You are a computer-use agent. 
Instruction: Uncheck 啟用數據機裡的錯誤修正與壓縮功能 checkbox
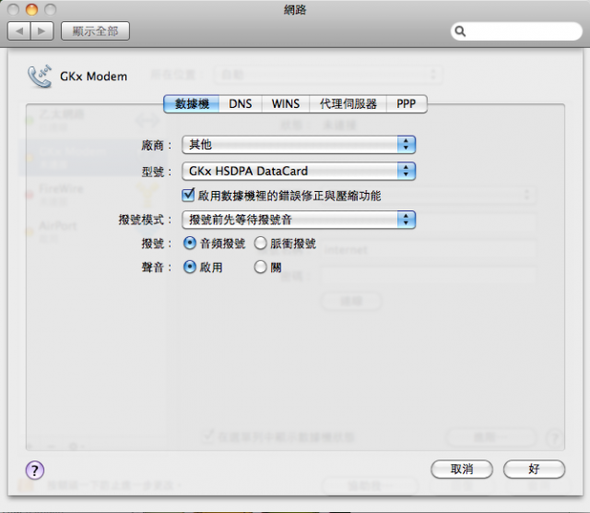click(x=188, y=195)
